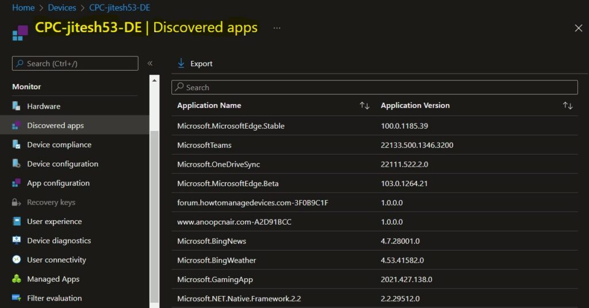Click the App configuration sidebar icon
Viewport: 589px width, 308px height.
click(x=16, y=183)
